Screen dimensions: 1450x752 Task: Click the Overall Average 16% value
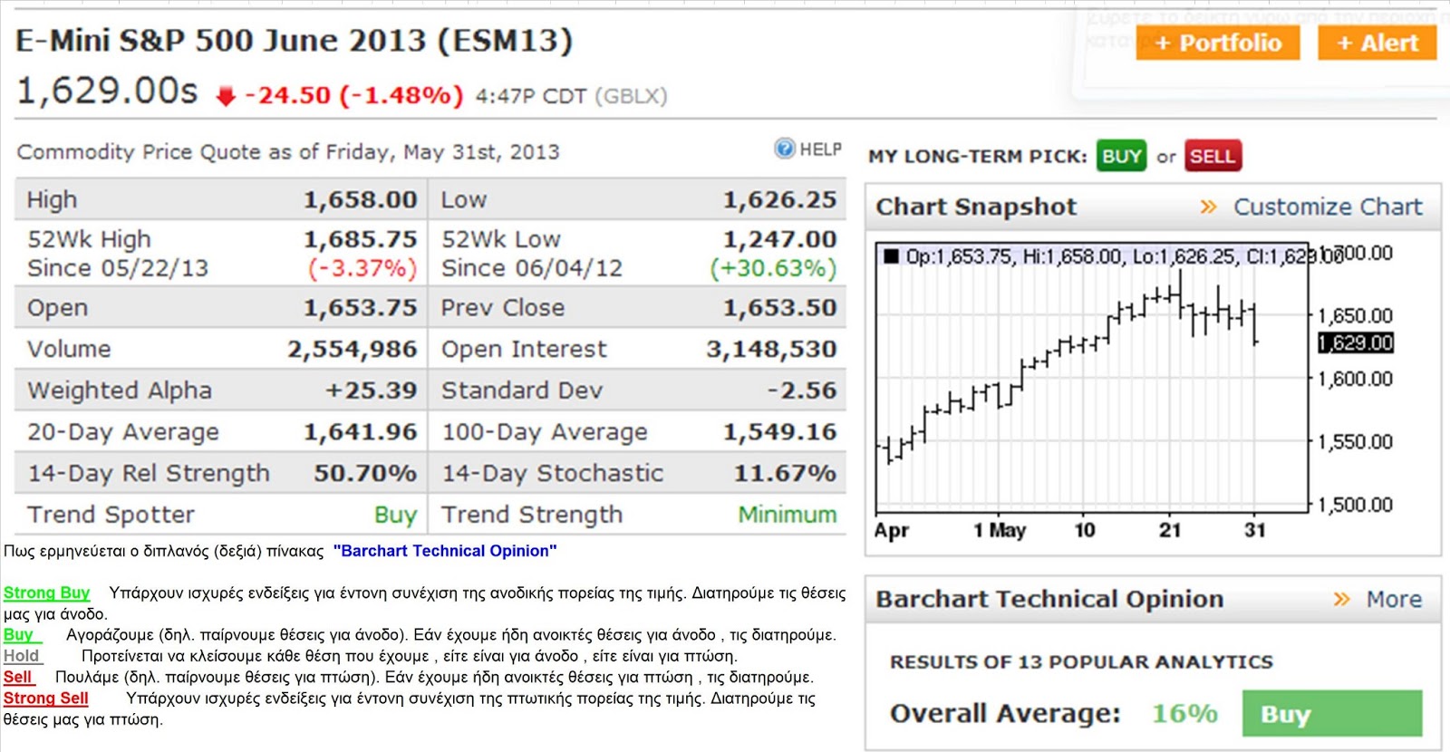click(1184, 714)
